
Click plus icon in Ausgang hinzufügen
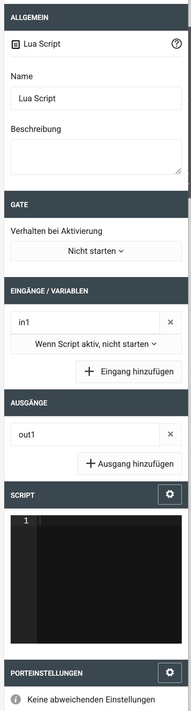(91, 464)
